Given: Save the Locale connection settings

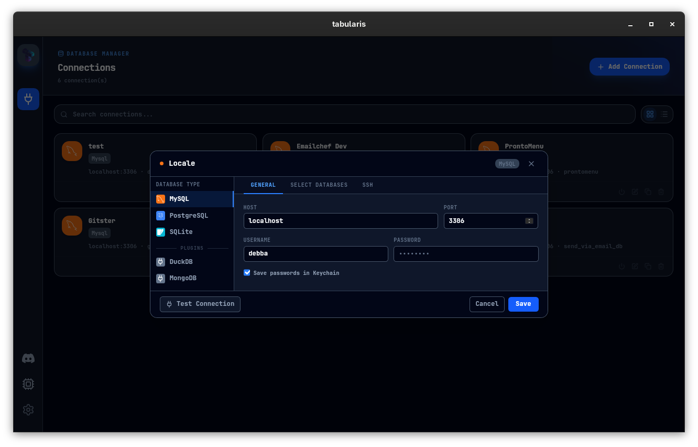Looking at the screenshot, I should (x=522, y=304).
